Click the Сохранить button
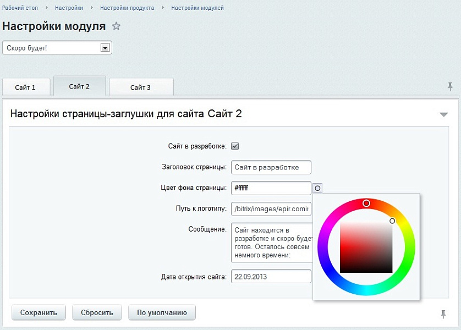The height and width of the screenshot is (330, 461). click(38, 312)
